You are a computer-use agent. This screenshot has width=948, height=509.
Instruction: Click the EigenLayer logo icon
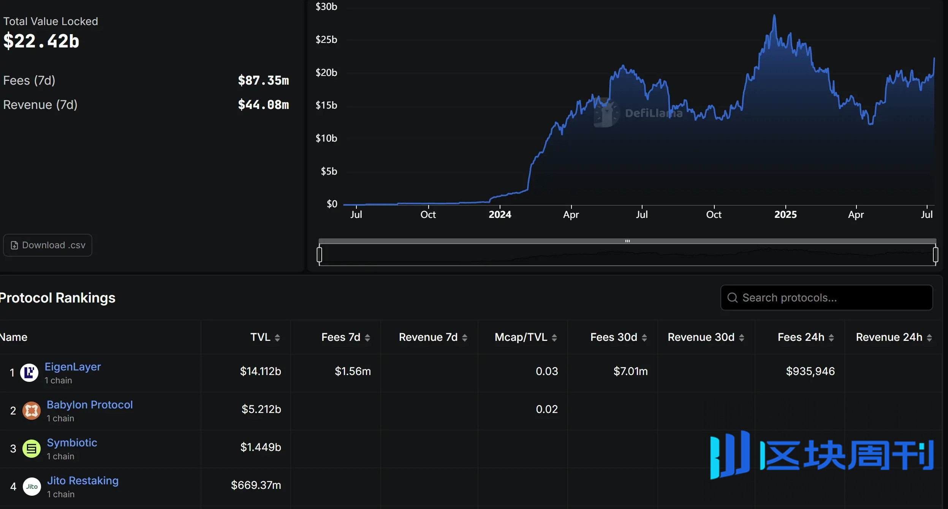pyautogui.click(x=29, y=373)
